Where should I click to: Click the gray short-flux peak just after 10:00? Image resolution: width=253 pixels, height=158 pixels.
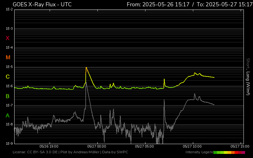pos(194,94)
